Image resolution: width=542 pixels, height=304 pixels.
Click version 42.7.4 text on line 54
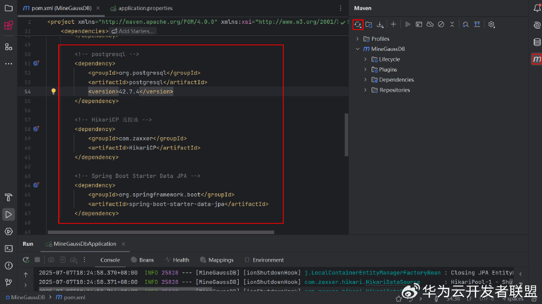pos(129,91)
